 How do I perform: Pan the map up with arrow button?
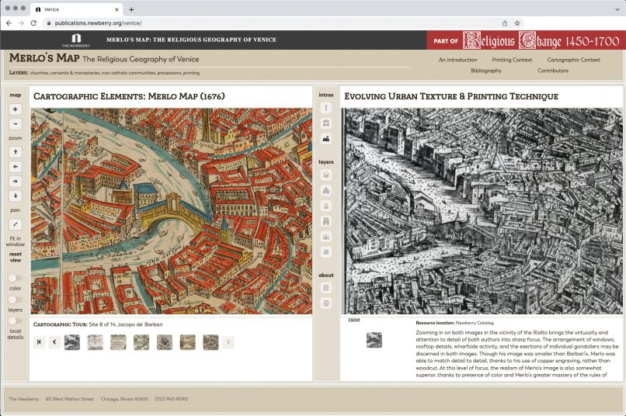(16, 152)
